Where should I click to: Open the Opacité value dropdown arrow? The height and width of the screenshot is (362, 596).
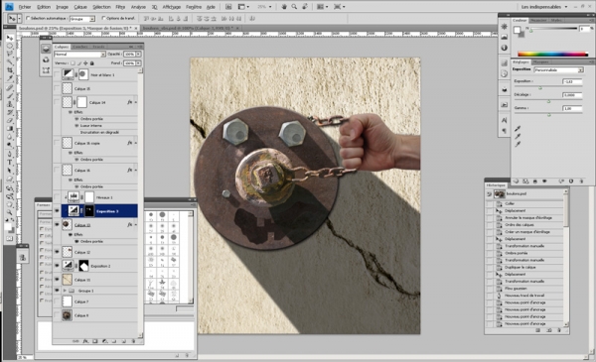[138, 55]
